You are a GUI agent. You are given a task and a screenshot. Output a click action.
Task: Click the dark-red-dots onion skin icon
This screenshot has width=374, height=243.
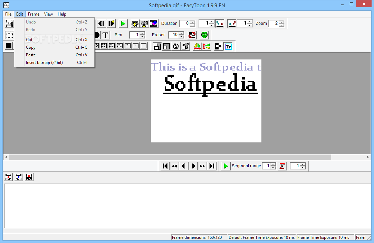(232, 24)
